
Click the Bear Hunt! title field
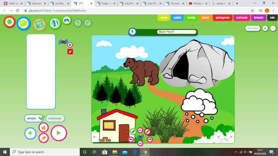coord(177,32)
